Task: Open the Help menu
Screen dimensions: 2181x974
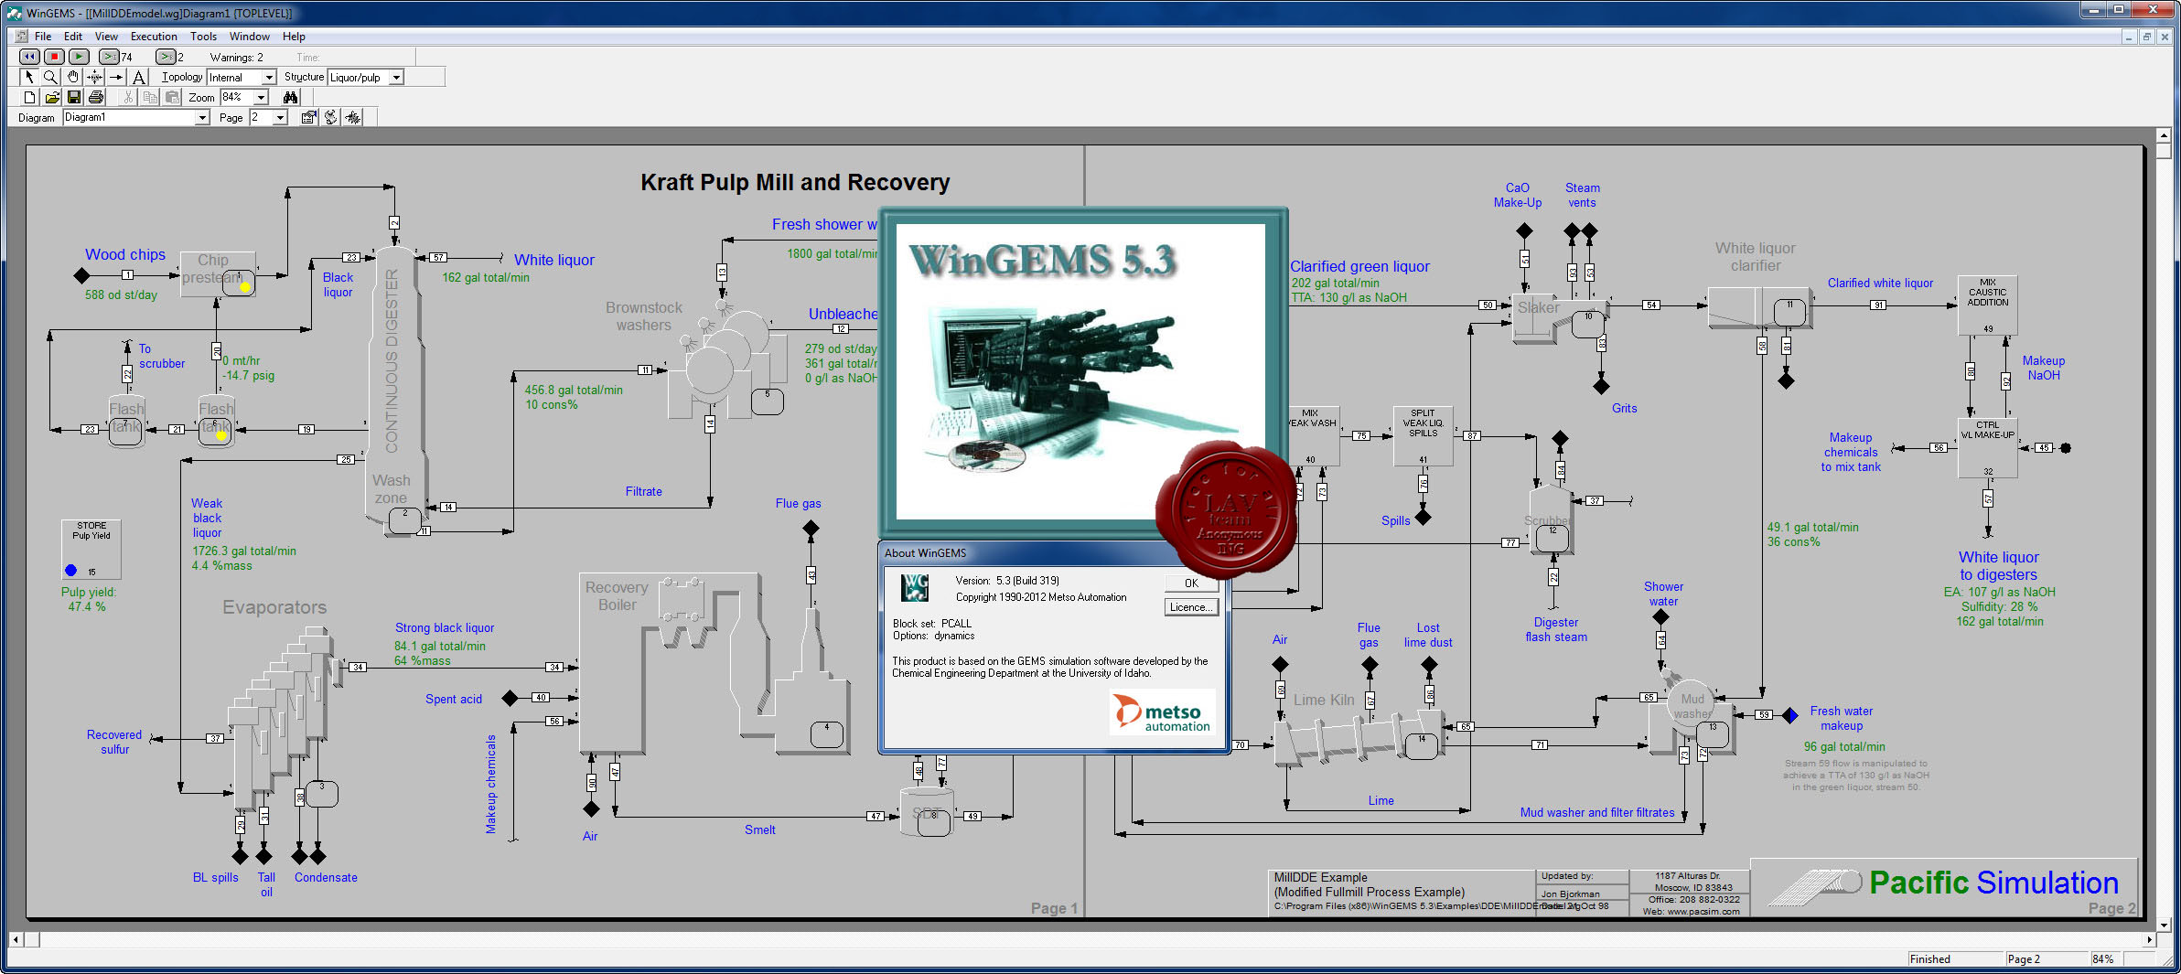Action: click(x=294, y=37)
